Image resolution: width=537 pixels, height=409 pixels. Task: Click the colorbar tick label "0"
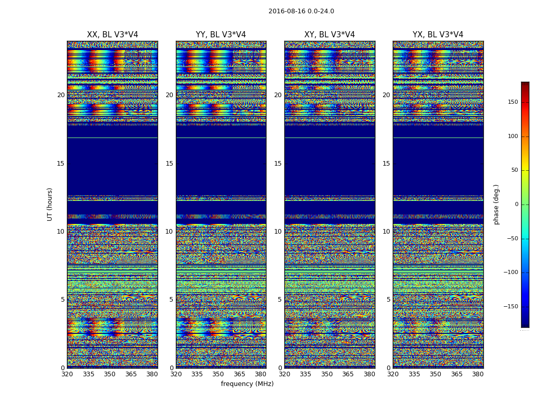[x=517, y=204]
